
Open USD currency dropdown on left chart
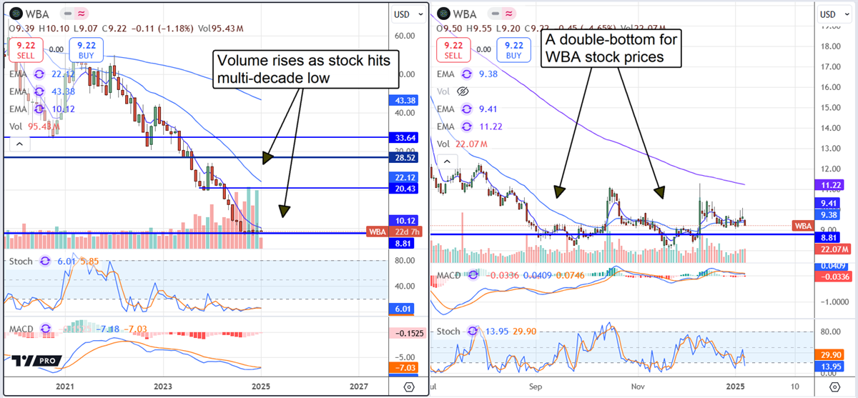point(408,14)
